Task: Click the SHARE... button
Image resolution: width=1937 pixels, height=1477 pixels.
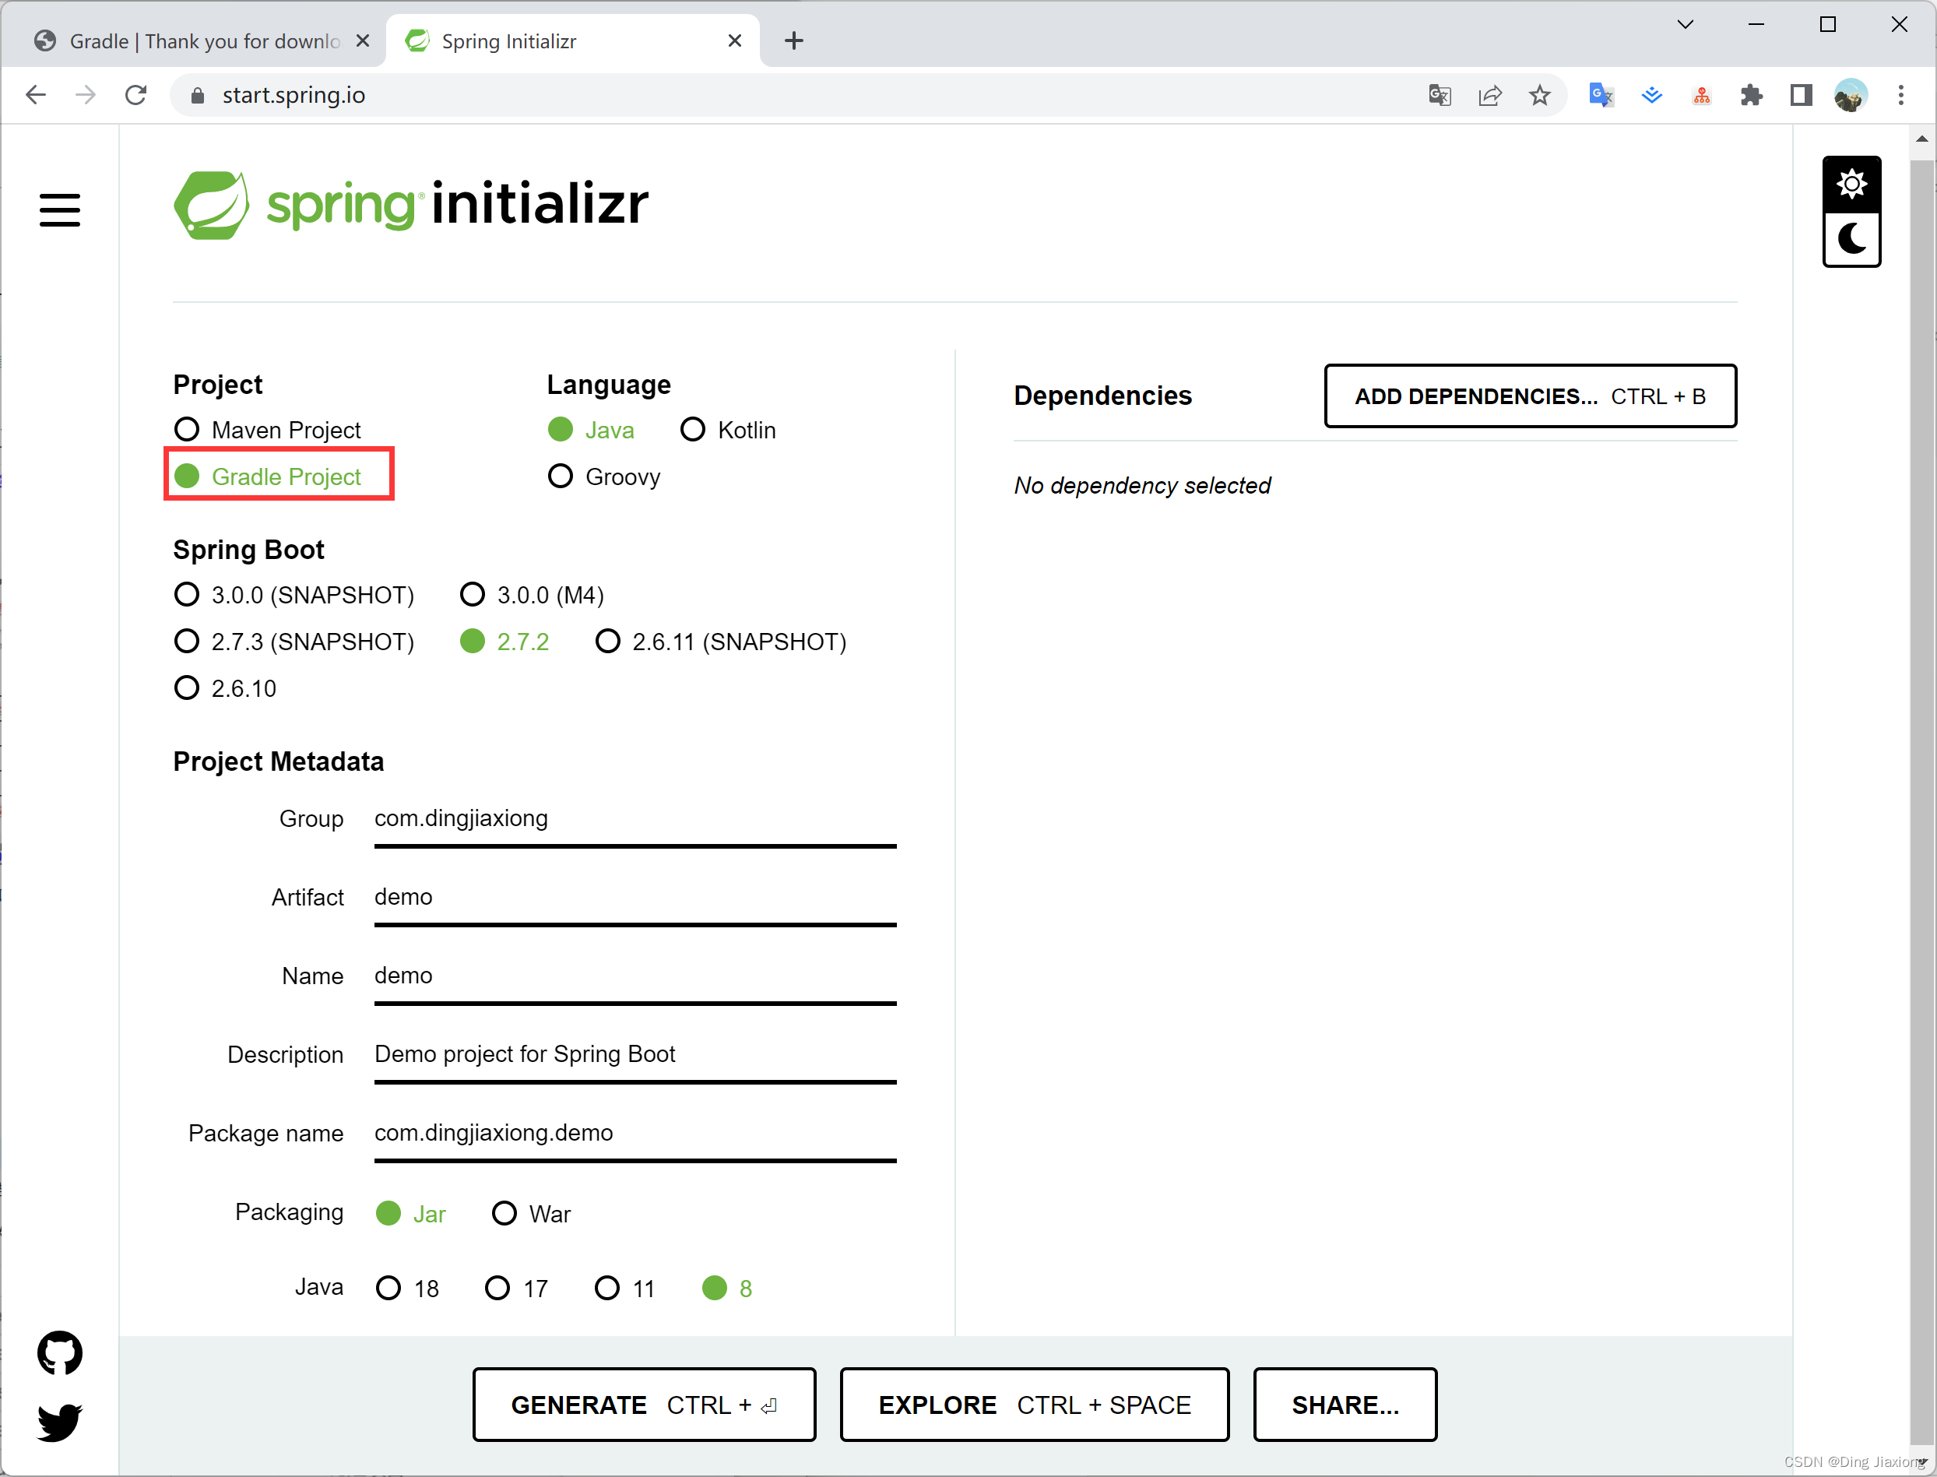Action: point(1345,1405)
